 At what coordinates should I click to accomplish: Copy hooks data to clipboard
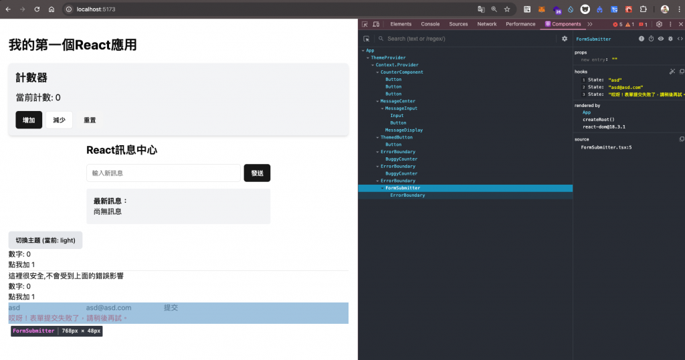coord(682,71)
